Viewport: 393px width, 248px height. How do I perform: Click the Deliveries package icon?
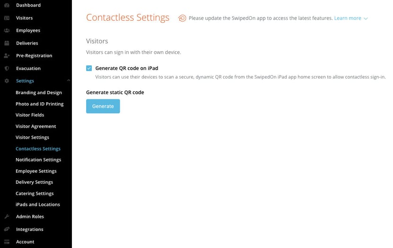[x=7, y=43]
